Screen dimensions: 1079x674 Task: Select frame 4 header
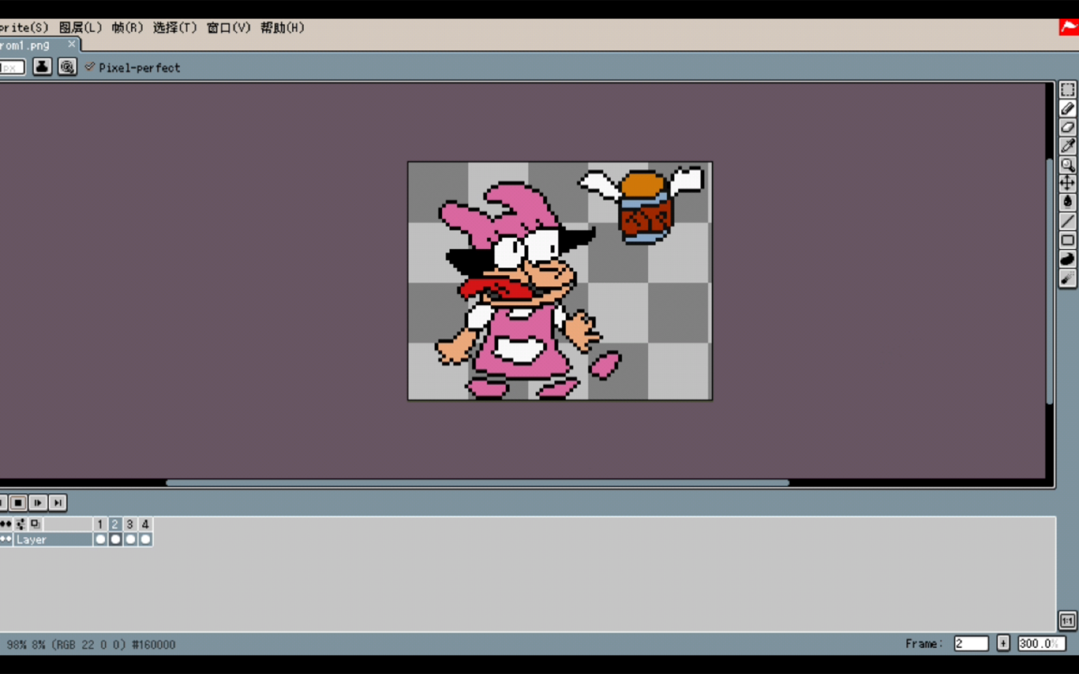[145, 524]
